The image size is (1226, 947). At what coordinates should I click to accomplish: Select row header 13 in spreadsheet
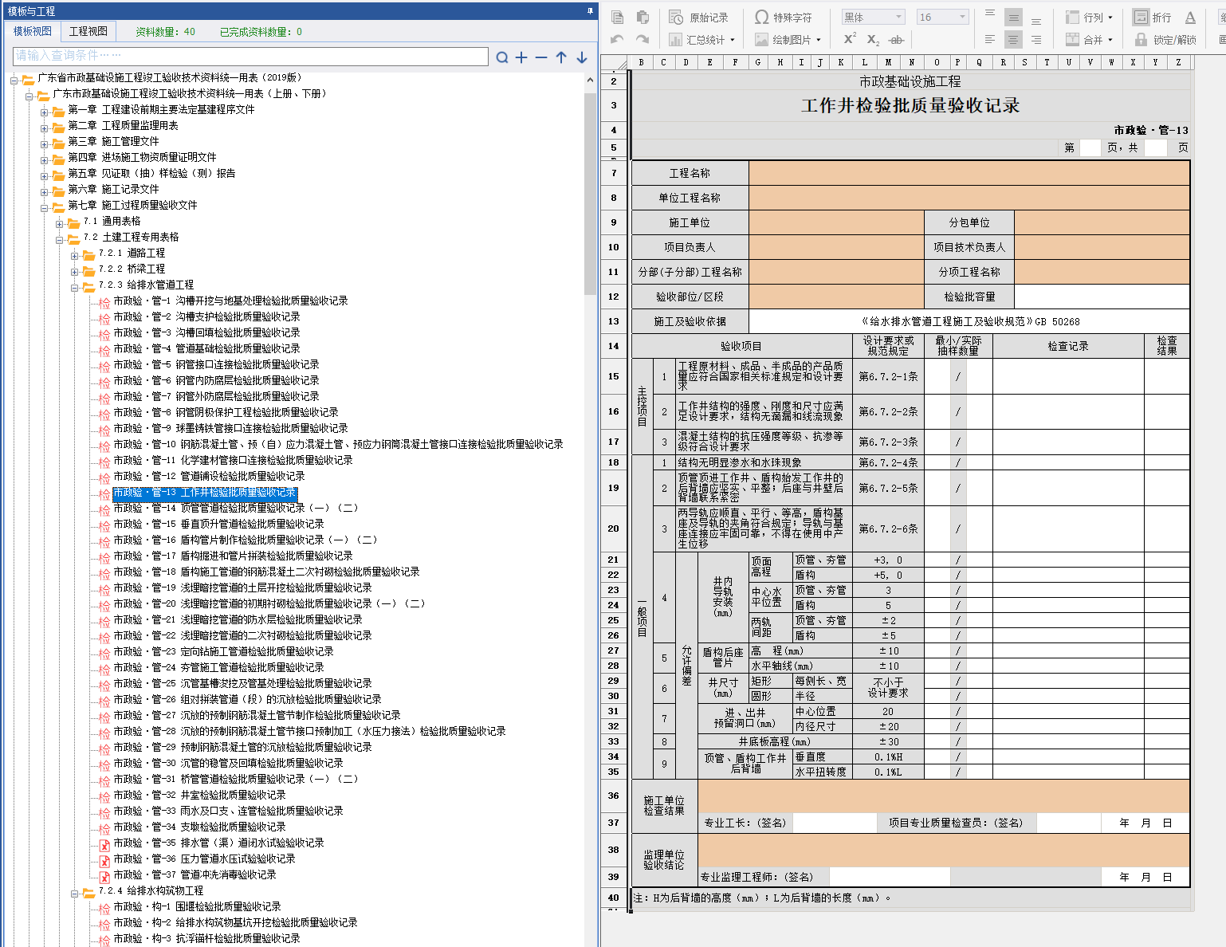click(x=614, y=321)
